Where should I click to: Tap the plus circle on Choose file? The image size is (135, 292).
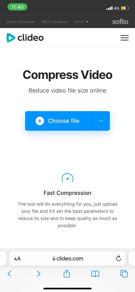[x=40, y=121]
